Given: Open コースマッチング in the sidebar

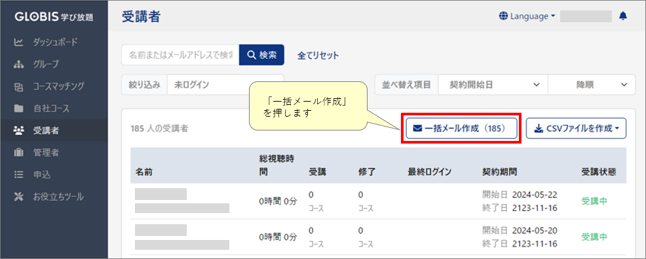Looking at the screenshot, I should 59,87.
